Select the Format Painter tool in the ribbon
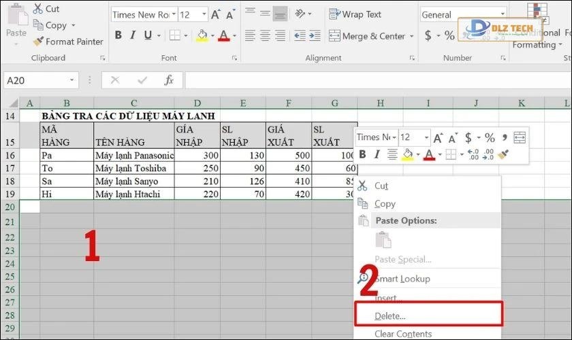 click(68, 41)
